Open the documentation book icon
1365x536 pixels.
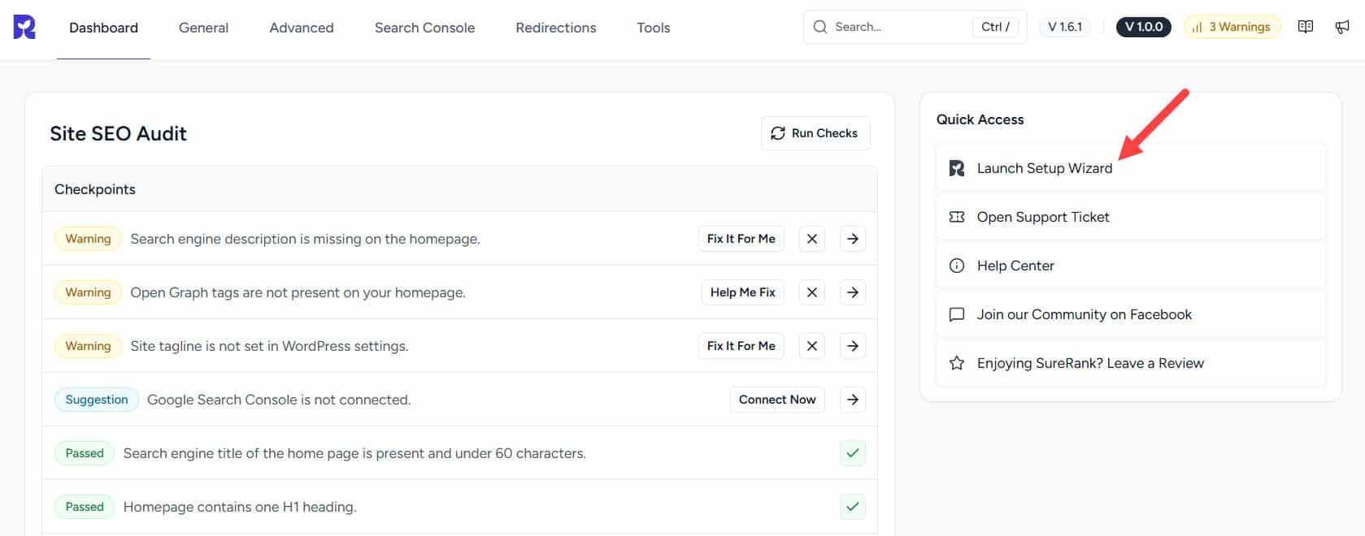click(x=1306, y=27)
